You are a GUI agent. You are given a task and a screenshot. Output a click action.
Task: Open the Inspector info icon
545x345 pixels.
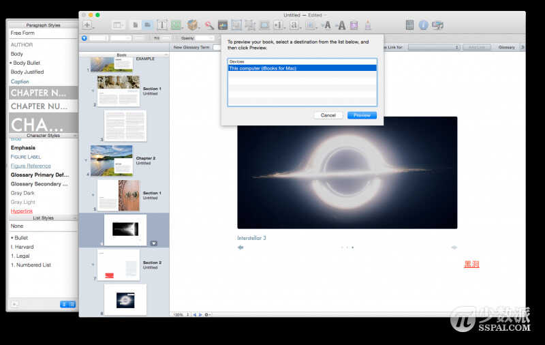(423, 25)
